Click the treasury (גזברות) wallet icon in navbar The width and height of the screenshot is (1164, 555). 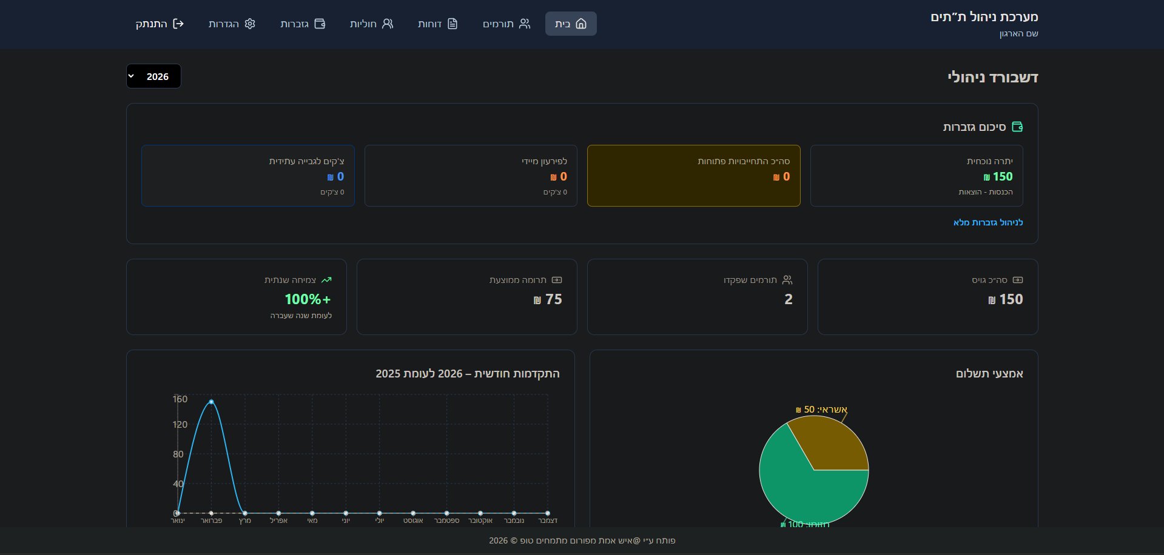[320, 24]
